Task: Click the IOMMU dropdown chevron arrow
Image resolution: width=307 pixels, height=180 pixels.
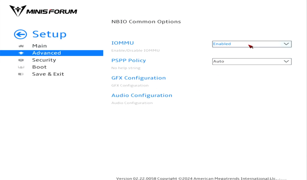Action: 286,44
